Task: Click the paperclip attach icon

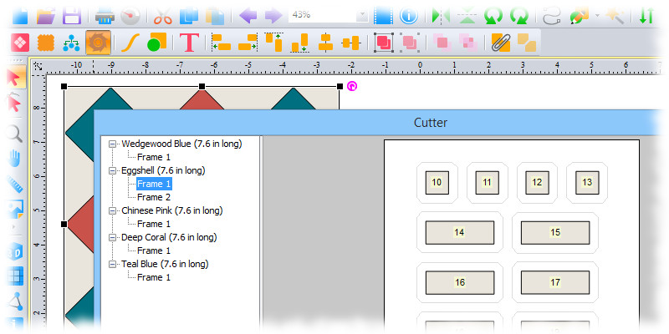Action: (x=501, y=41)
